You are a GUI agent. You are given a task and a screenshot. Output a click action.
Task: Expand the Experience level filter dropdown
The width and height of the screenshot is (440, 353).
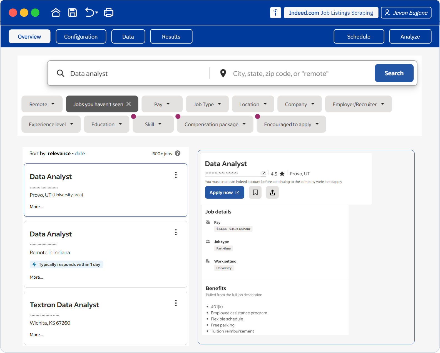pyautogui.click(x=51, y=124)
